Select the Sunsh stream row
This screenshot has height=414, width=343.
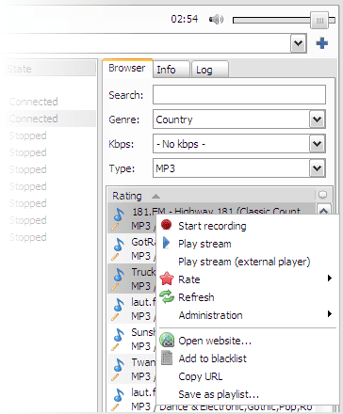click(x=132, y=339)
